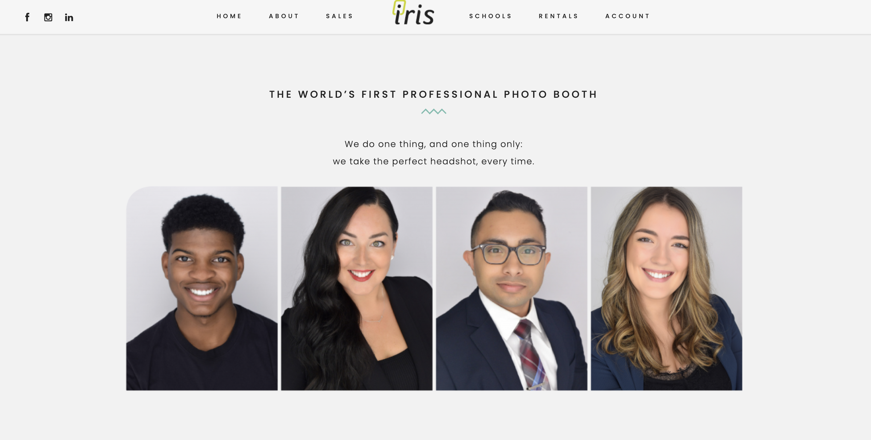Click headshot of man in black t-shirt

(x=202, y=288)
